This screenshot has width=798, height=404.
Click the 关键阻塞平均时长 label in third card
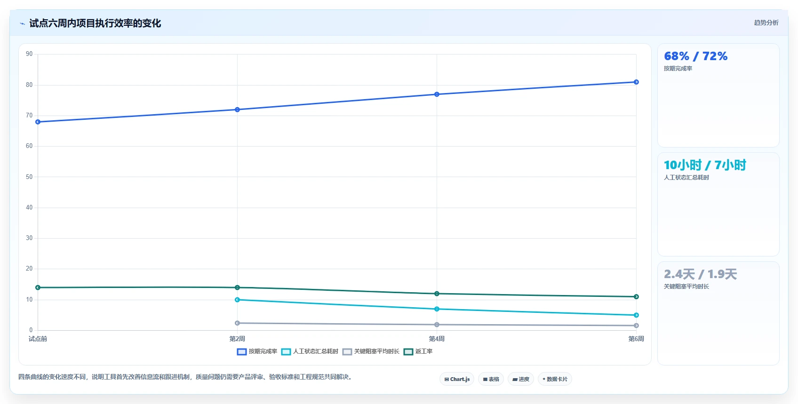tap(686, 287)
